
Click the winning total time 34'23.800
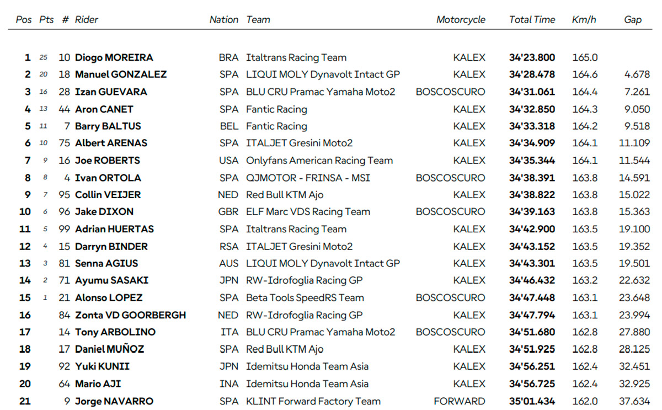tap(532, 57)
